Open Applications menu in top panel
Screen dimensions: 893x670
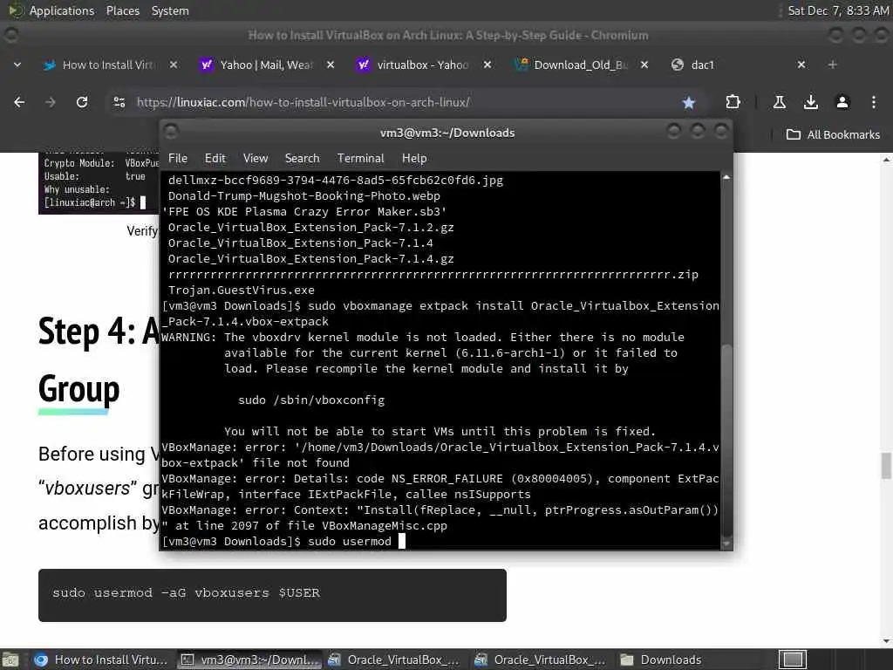click(62, 10)
